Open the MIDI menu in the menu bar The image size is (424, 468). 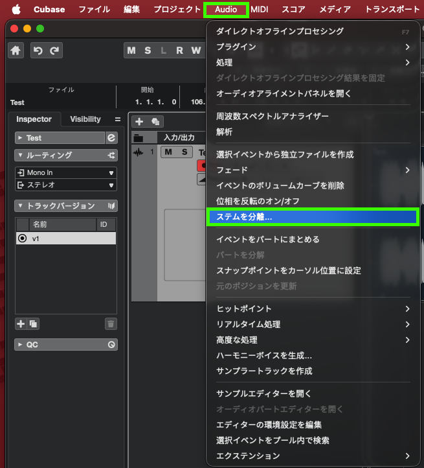(x=260, y=10)
